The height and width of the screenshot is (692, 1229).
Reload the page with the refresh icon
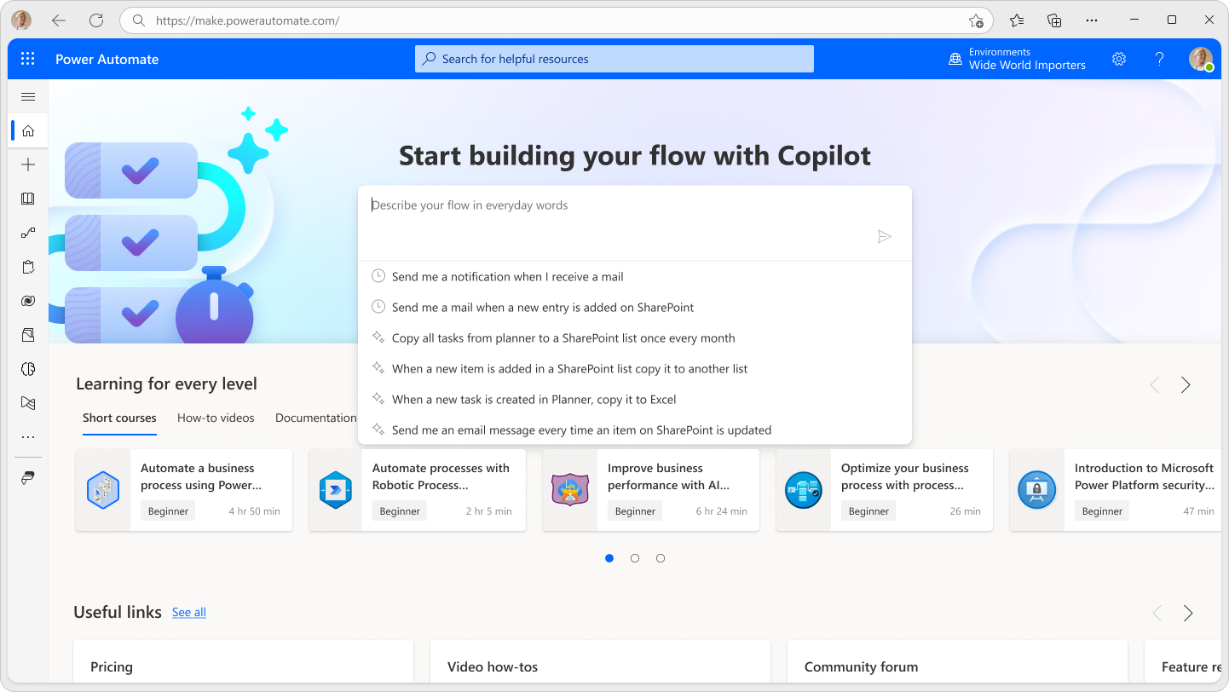point(96,20)
